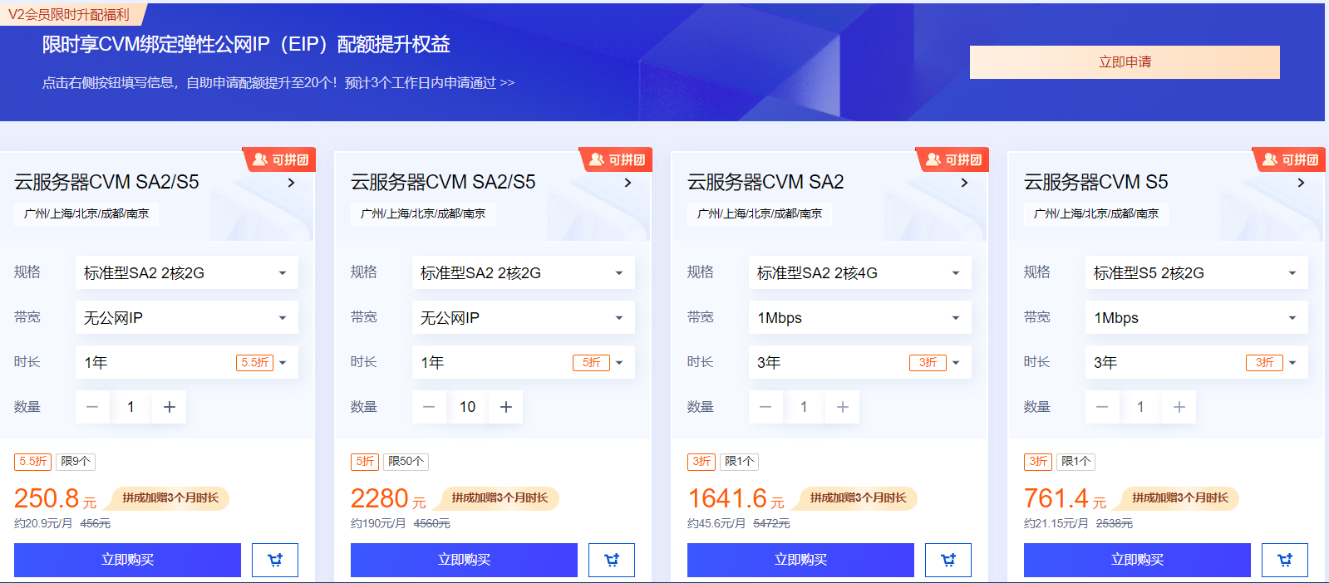The width and height of the screenshot is (1329, 583).
Task: Click quantity field in the 250.8元 card
Action: coord(130,407)
